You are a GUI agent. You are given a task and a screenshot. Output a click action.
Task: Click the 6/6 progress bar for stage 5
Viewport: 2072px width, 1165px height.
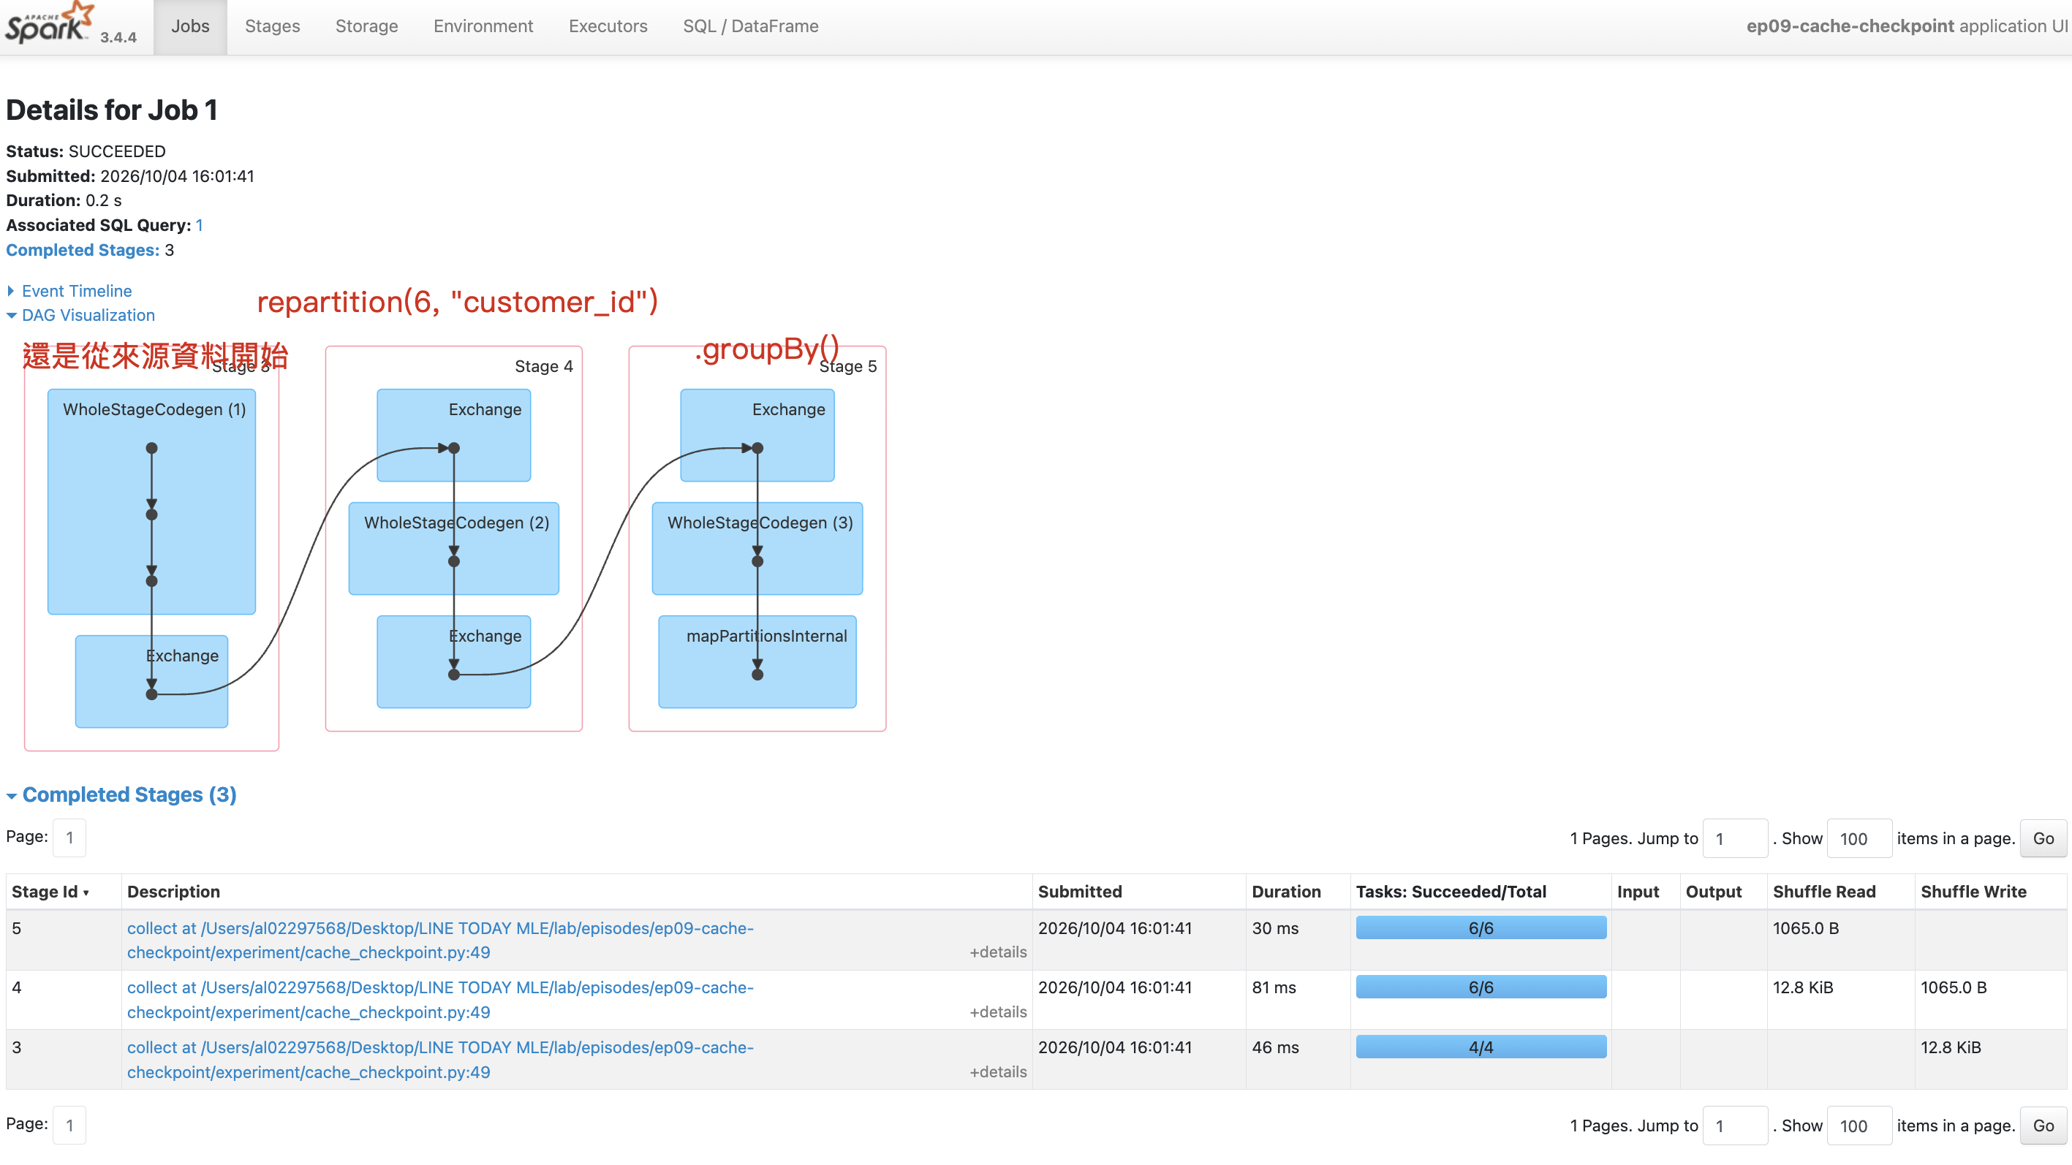click(x=1481, y=927)
